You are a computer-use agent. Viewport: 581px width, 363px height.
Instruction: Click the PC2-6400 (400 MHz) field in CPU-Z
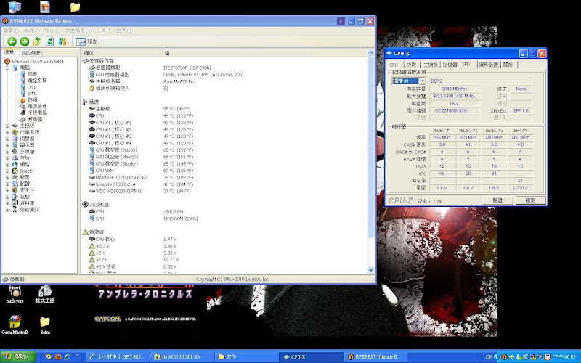click(x=455, y=97)
